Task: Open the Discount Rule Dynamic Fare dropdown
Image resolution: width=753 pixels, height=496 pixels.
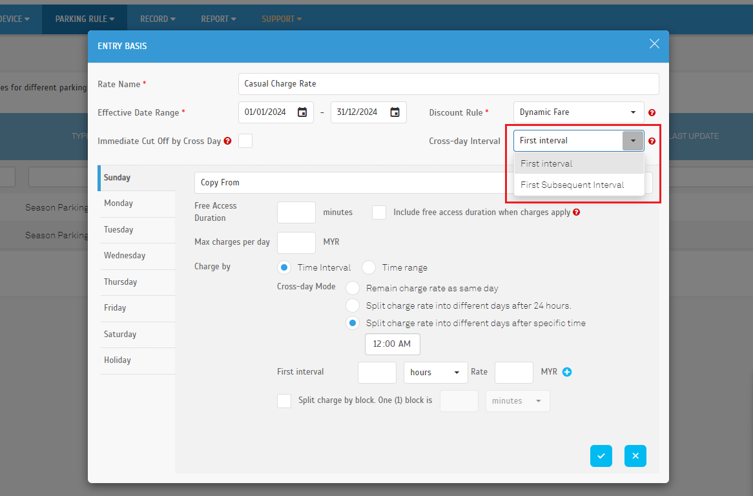Action: point(578,112)
